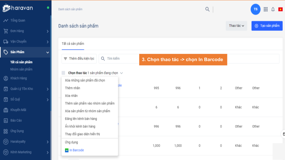This screenshot has height=160, width=285.
Task: Open the Thao tác dropdown
Action: tap(236, 26)
